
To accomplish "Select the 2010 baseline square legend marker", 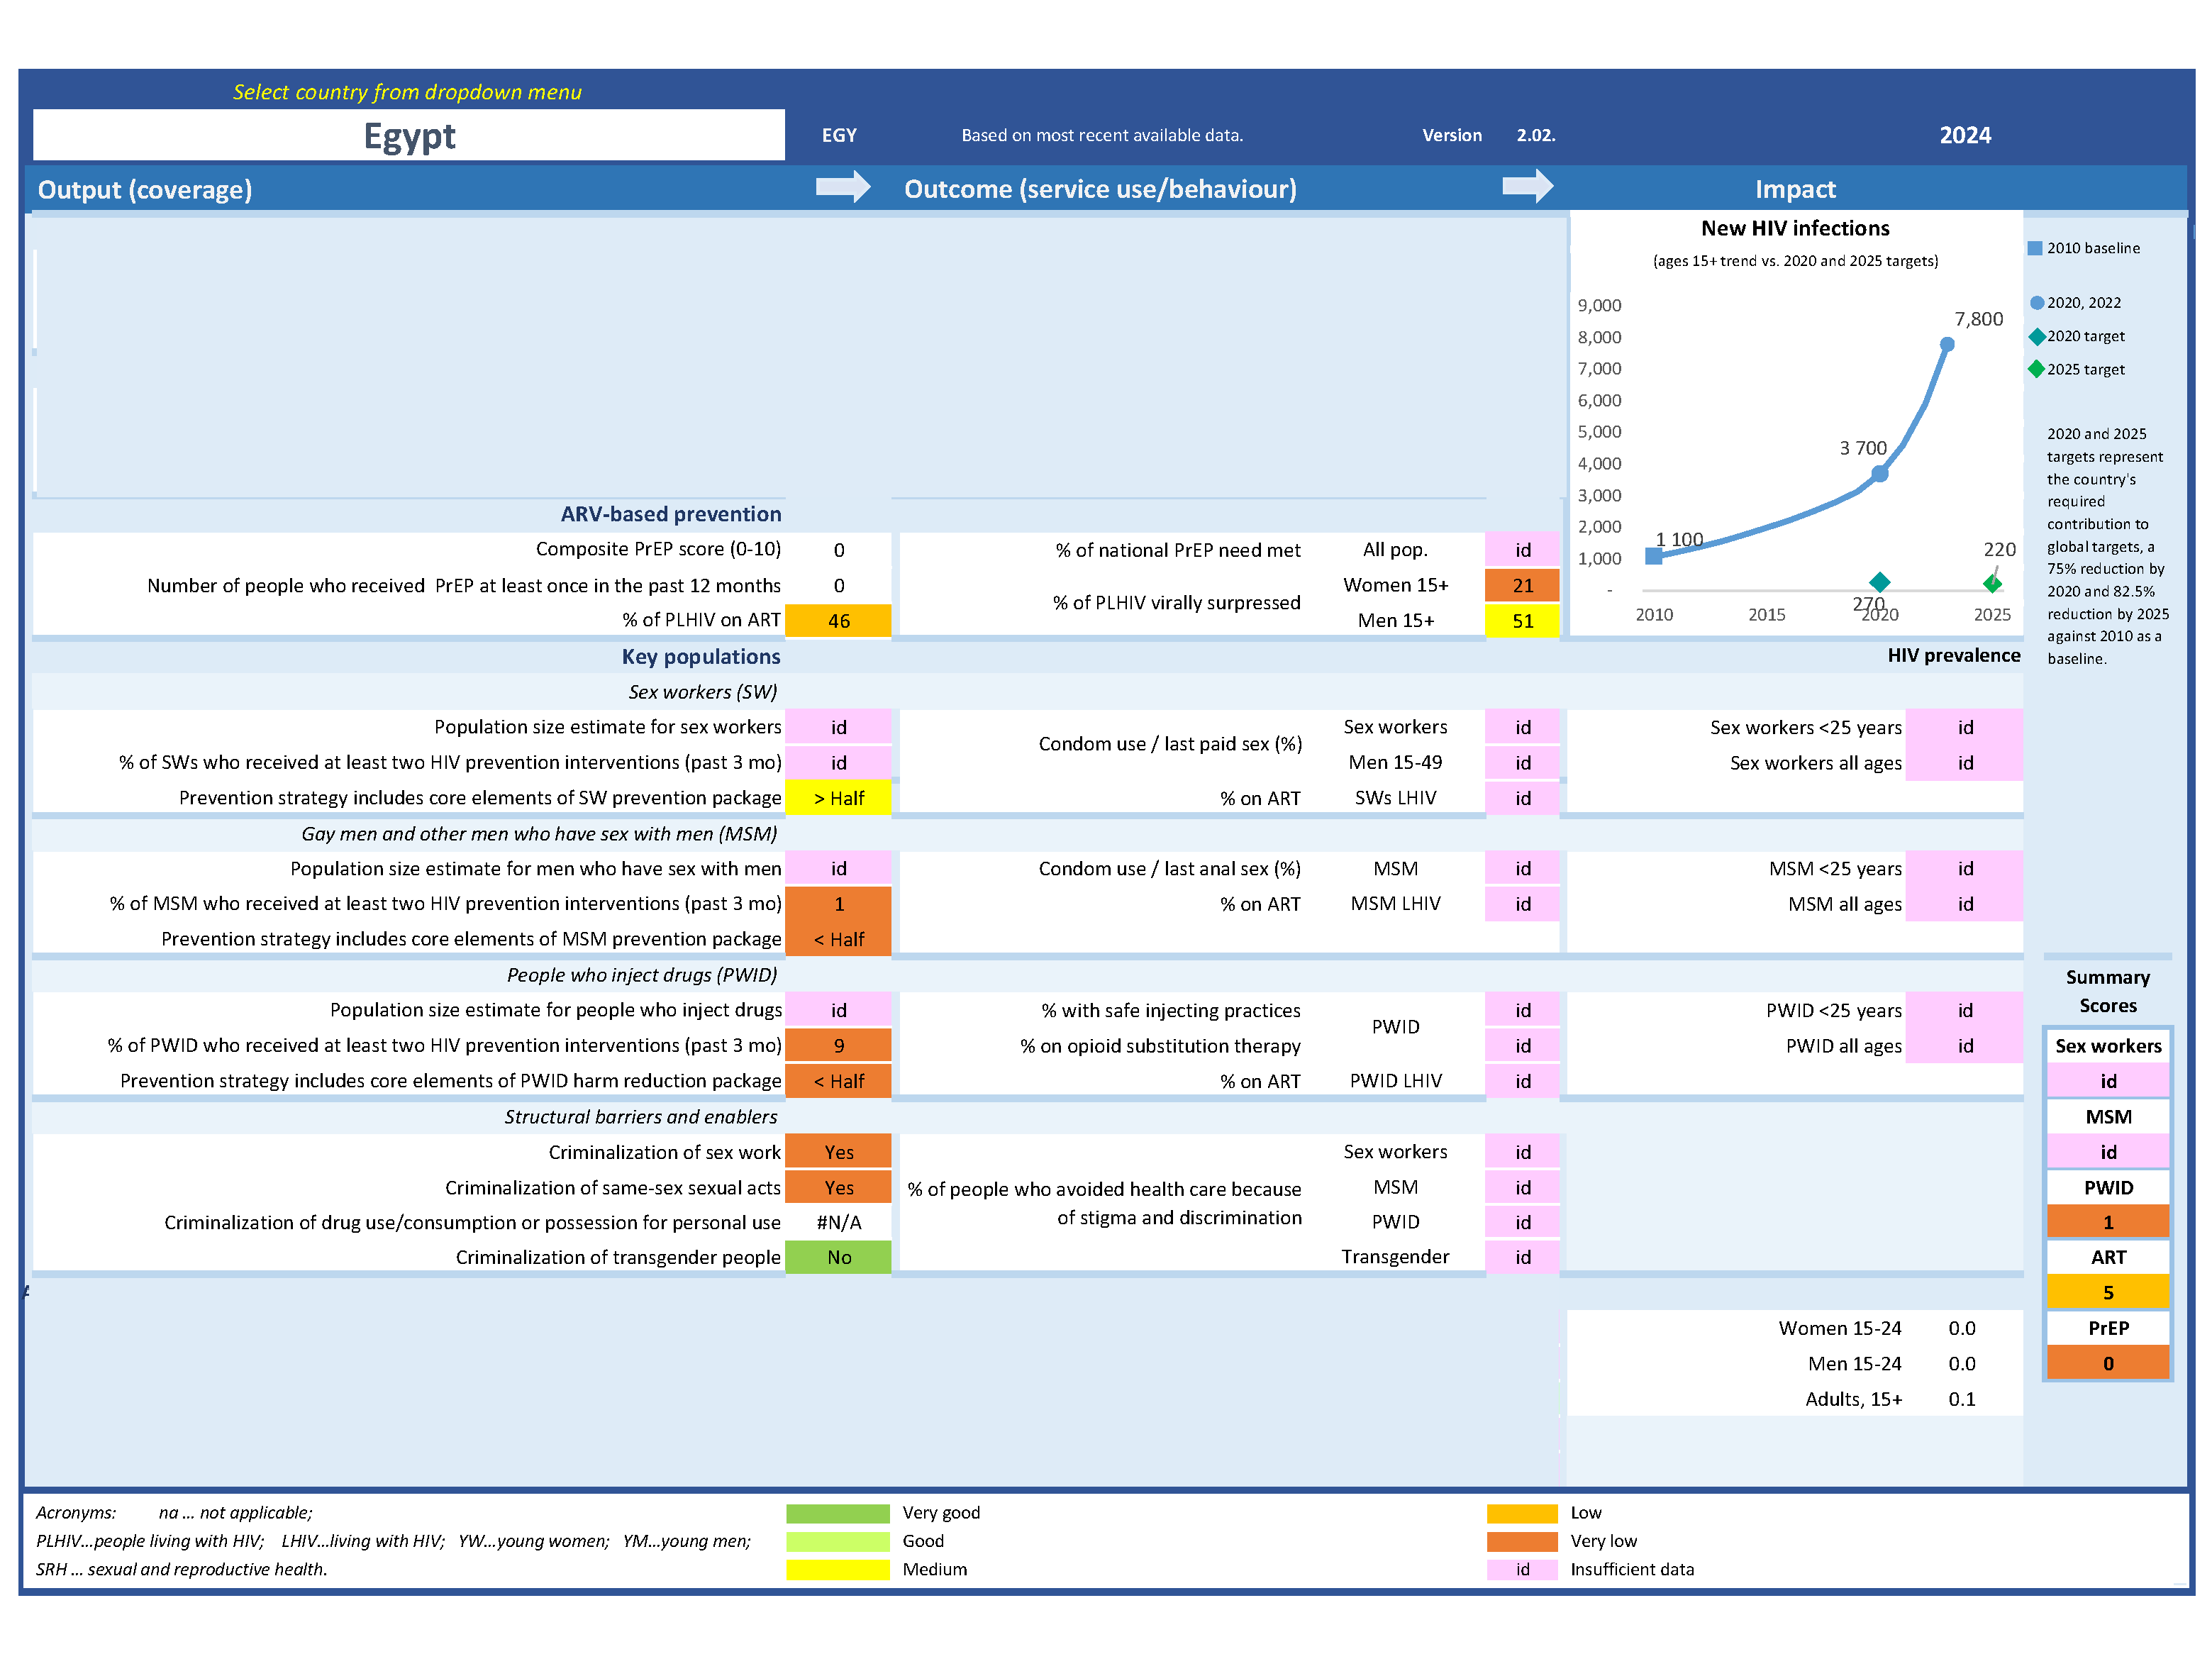I will pos(2035,248).
